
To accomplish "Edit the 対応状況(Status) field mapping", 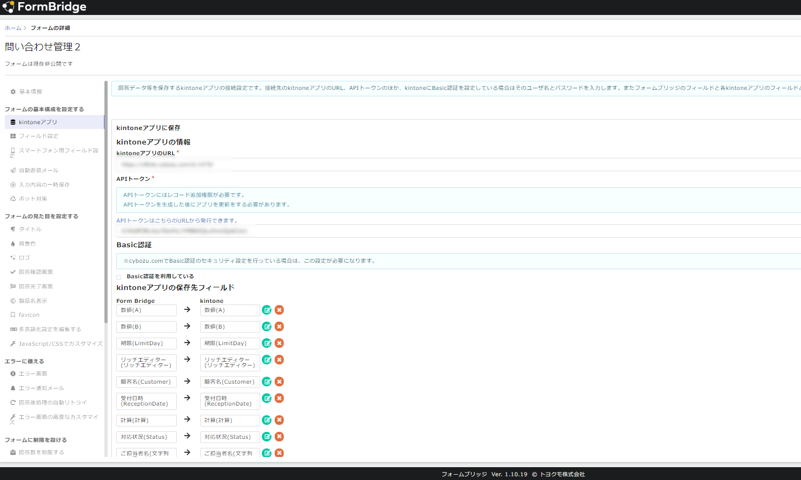I will pyautogui.click(x=267, y=437).
